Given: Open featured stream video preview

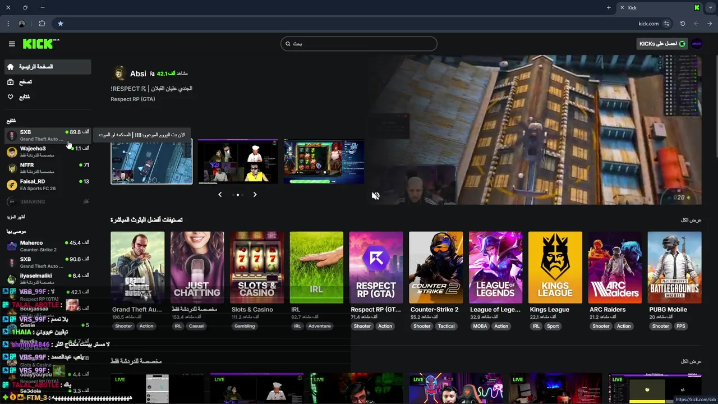Looking at the screenshot, I should tap(533, 130).
